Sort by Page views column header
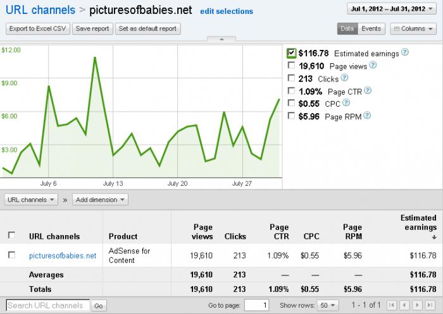 [x=203, y=232]
